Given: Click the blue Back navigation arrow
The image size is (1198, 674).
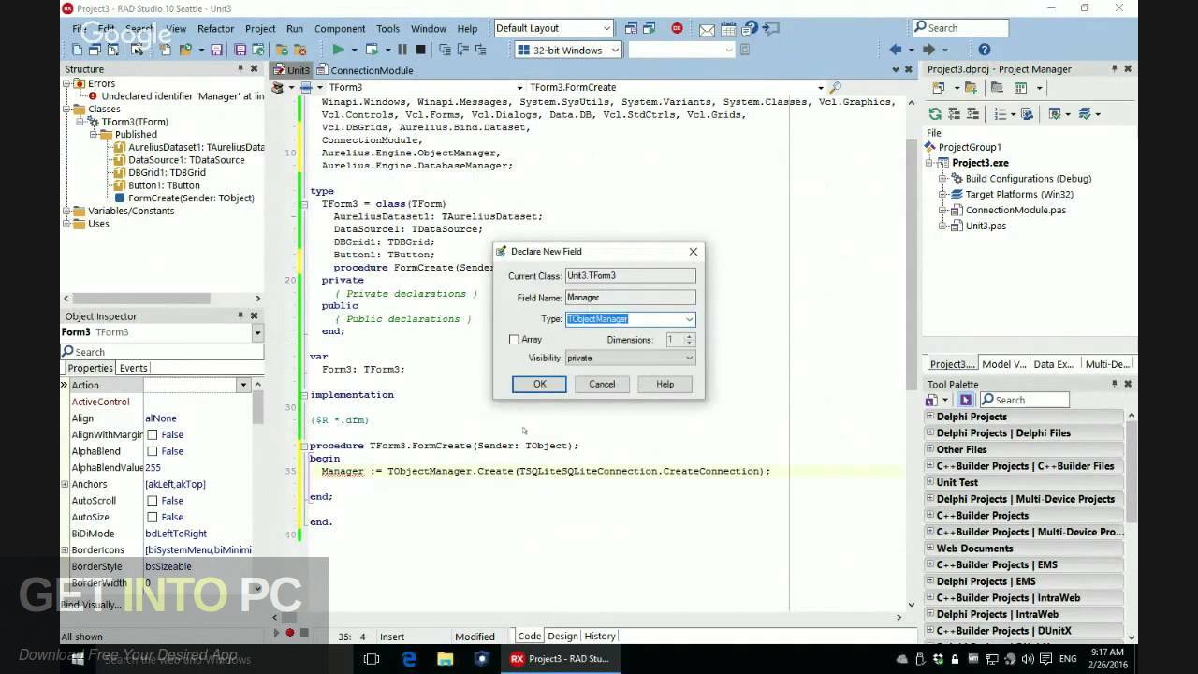Looking at the screenshot, I should [896, 50].
